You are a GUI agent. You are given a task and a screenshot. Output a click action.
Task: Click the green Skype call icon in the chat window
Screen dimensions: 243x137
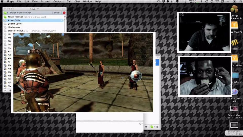click(152, 127)
